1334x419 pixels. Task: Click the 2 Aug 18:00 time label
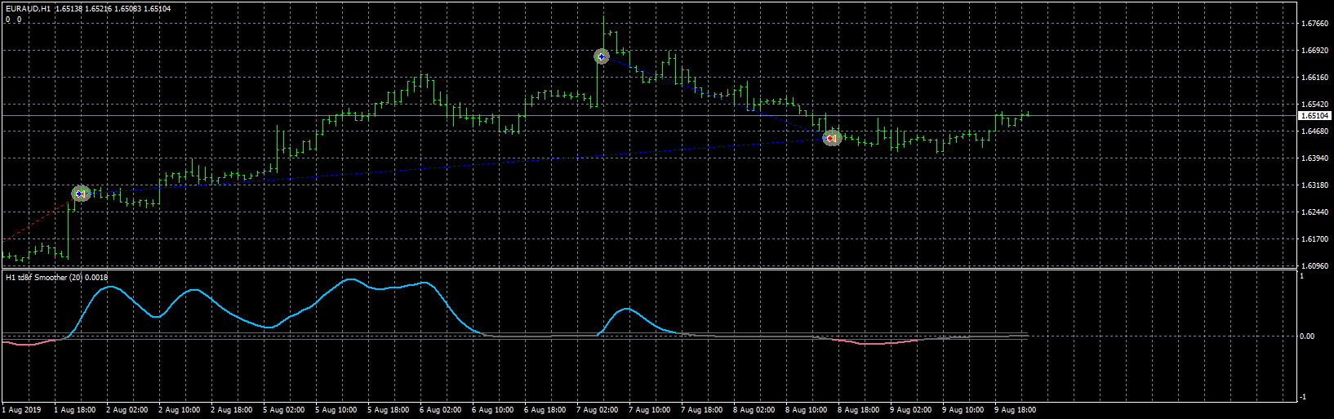(232, 410)
